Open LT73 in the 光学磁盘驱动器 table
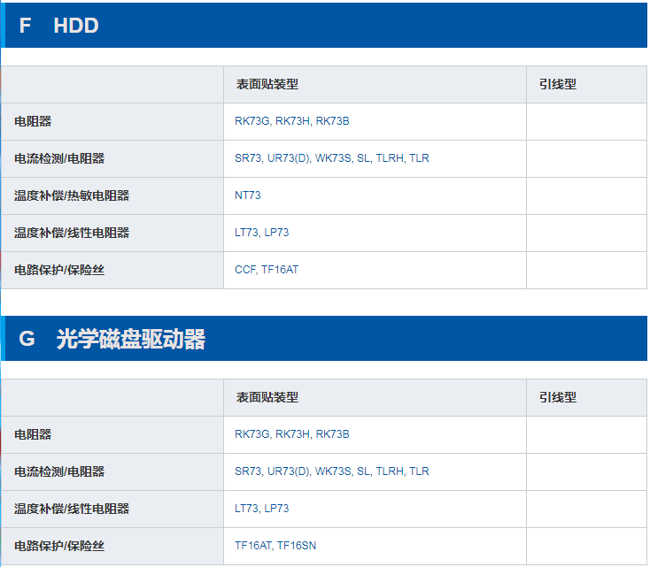 coord(246,509)
